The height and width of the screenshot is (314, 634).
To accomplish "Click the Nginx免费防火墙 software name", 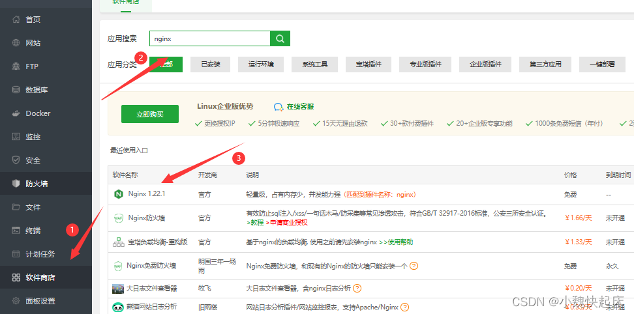I will click(151, 266).
